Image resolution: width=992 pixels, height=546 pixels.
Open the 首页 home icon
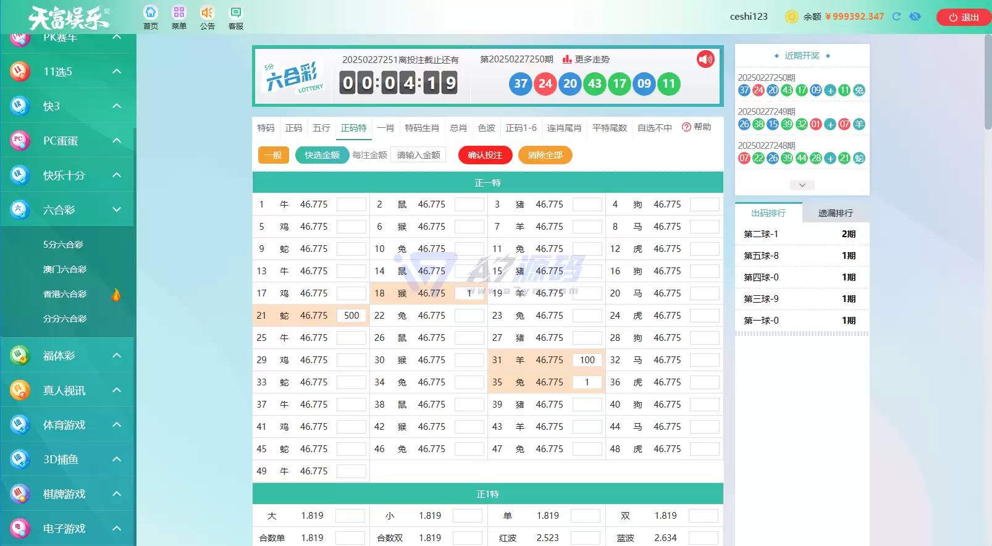click(151, 12)
